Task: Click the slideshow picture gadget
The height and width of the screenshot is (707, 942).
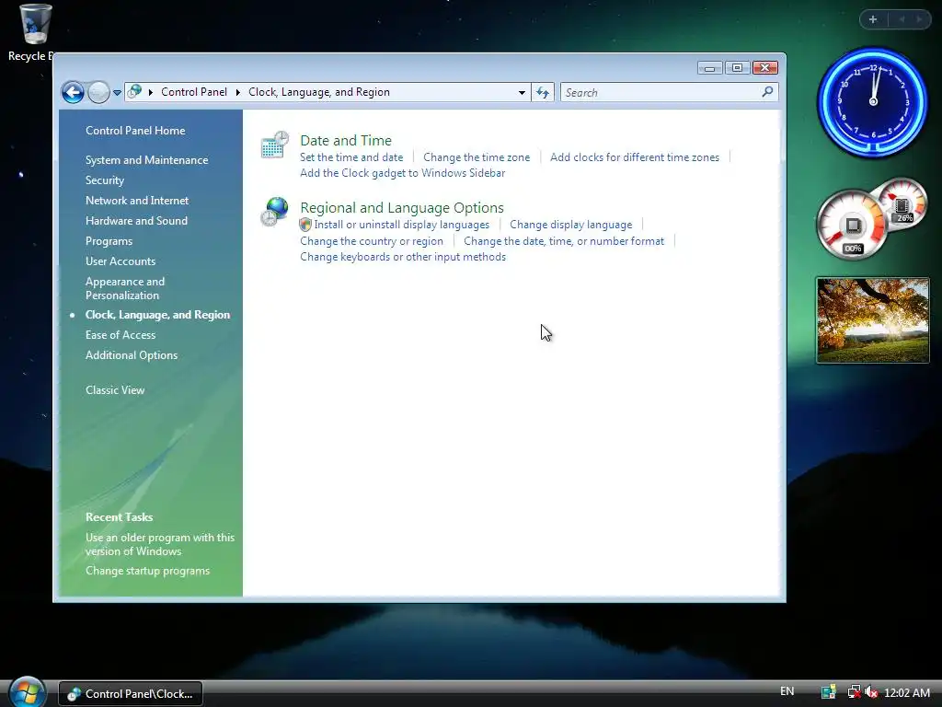Action: pyautogui.click(x=872, y=320)
